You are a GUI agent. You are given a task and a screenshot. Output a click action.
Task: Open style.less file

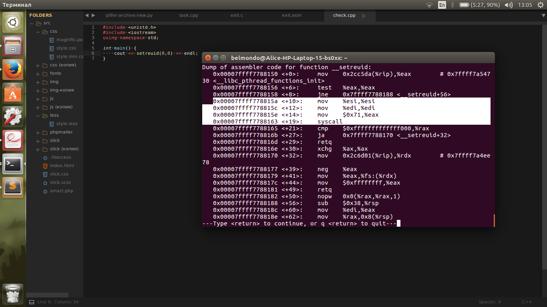coord(67,124)
